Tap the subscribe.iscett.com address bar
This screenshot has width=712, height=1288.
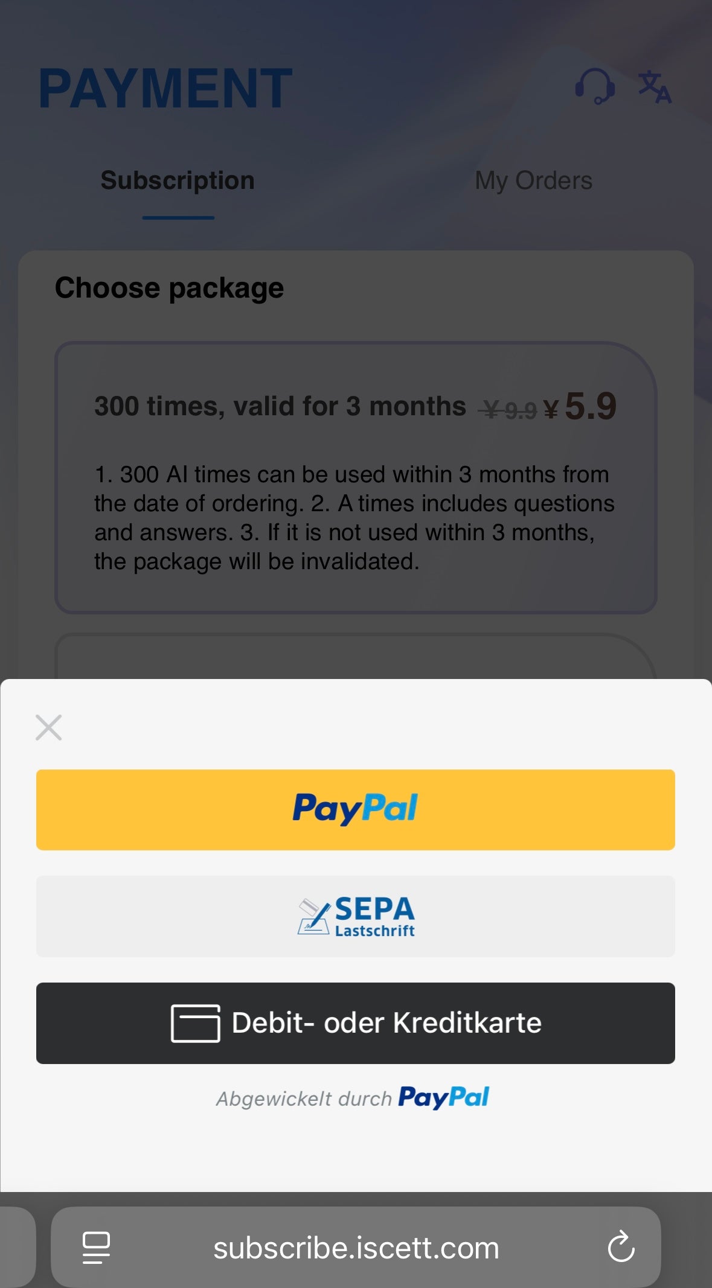click(356, 1248)
